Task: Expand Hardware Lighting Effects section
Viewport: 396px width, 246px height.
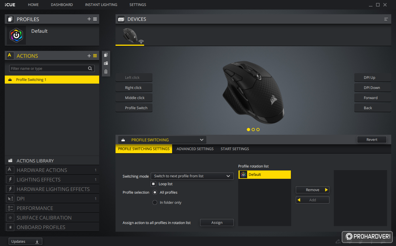Action: pyautogui.click(x=52, y=189)
